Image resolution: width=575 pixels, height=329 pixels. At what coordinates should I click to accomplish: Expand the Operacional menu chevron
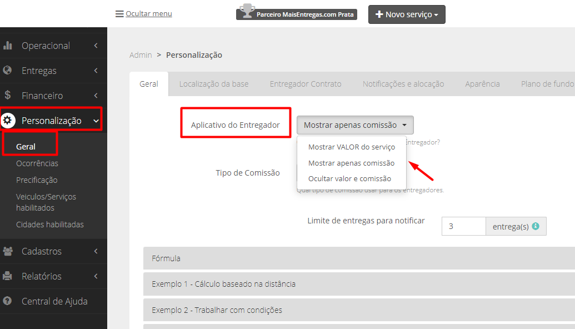click(x=96, y=46)
